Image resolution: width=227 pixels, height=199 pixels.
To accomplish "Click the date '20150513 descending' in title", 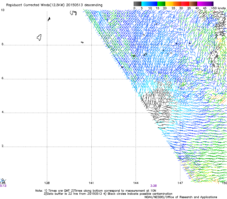I will (x=84, y=5).
